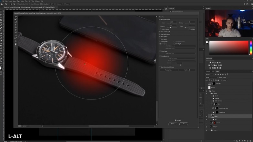Expand Mask Options section
Viewport: 253px width, 142px height.
160,37
